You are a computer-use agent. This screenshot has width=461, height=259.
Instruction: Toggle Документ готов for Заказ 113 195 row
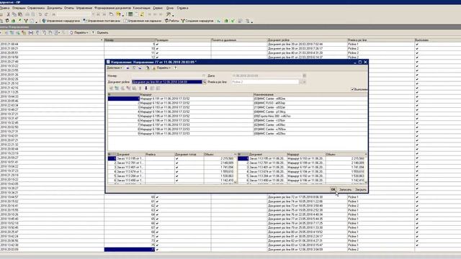[176, 158]
